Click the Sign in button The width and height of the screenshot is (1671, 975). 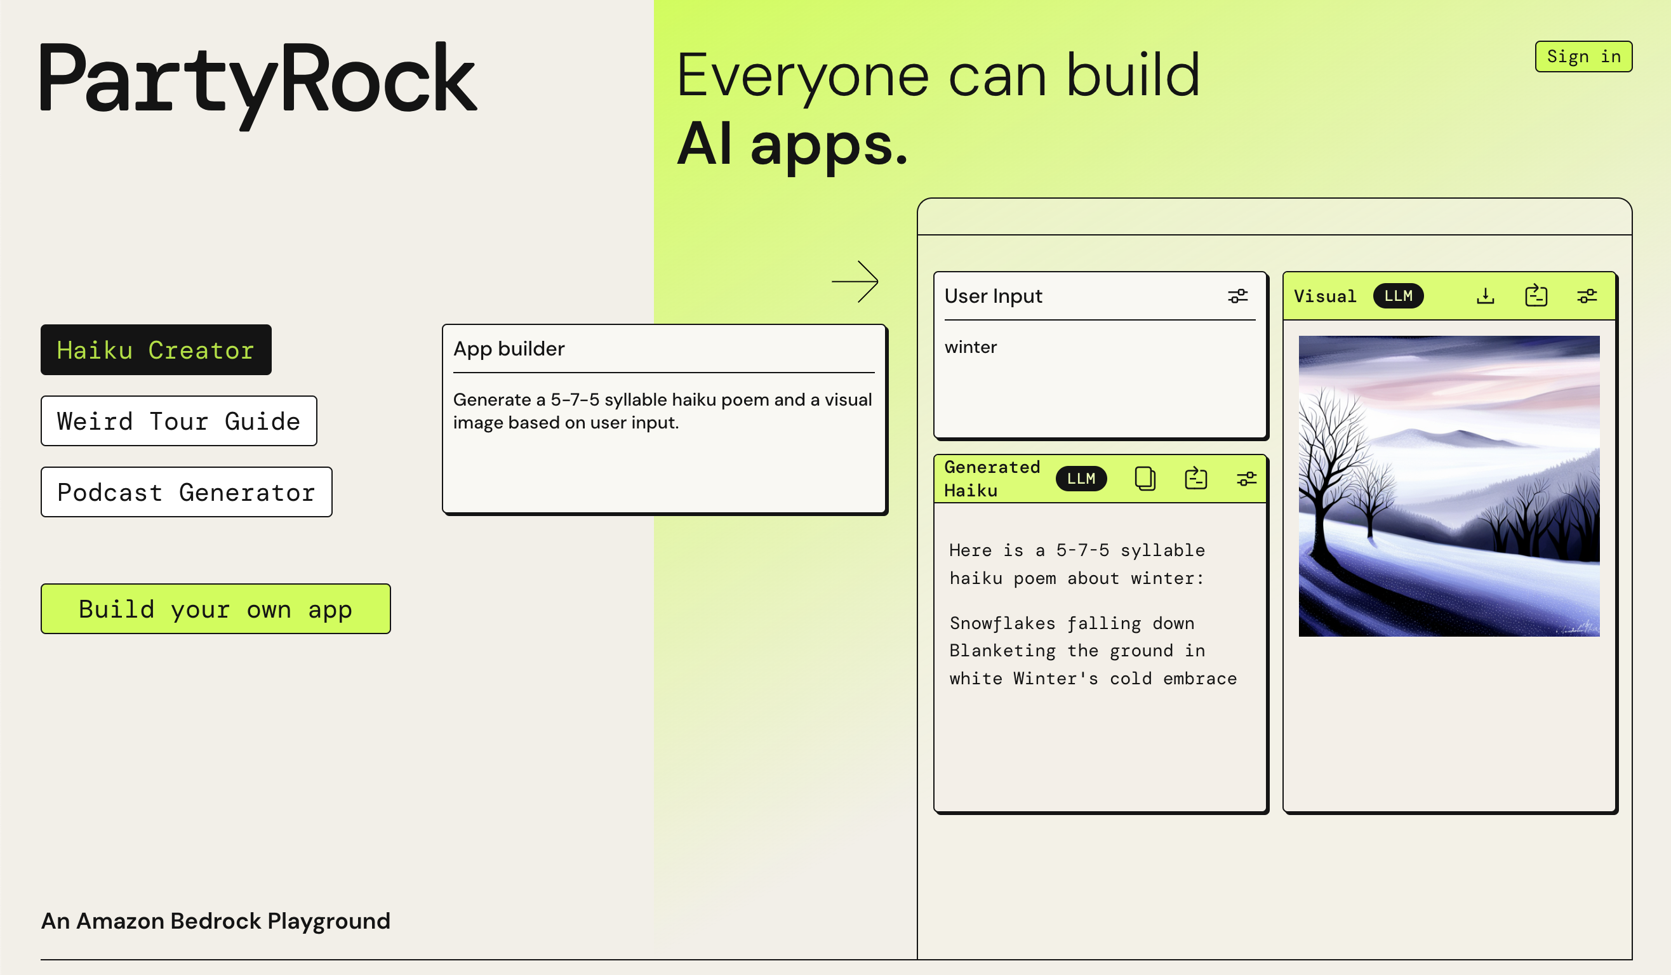1583,56
